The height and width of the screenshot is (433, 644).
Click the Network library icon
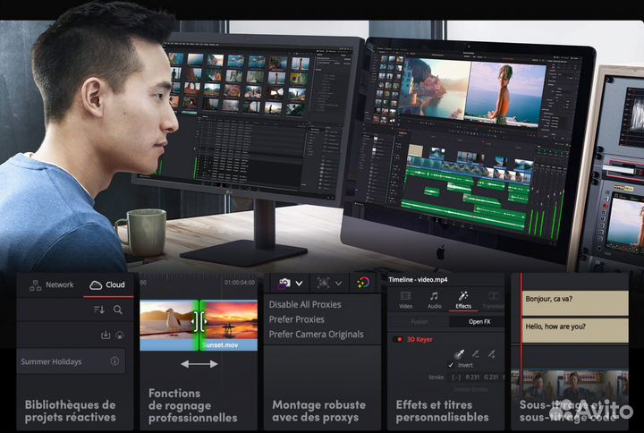[36, 284]
